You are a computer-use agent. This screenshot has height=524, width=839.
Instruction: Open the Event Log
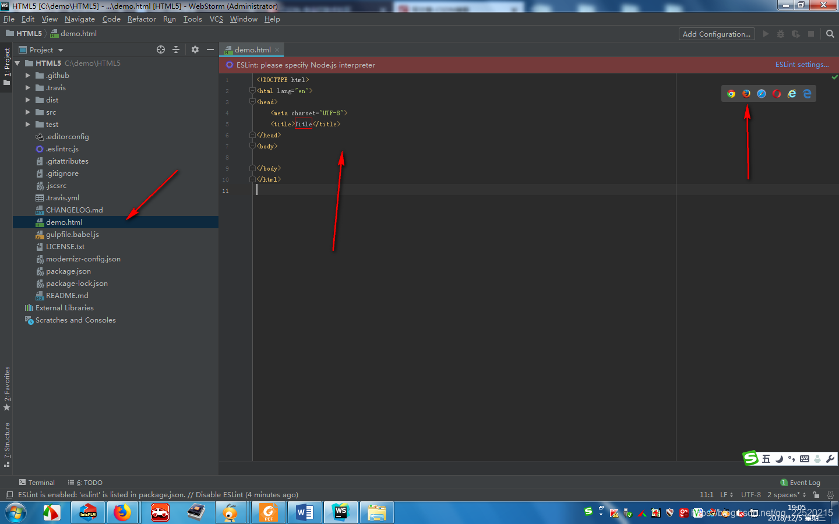[801, 483]
